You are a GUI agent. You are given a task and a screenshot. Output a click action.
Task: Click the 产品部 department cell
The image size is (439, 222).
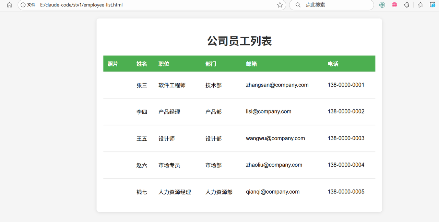tap(213, 112)
